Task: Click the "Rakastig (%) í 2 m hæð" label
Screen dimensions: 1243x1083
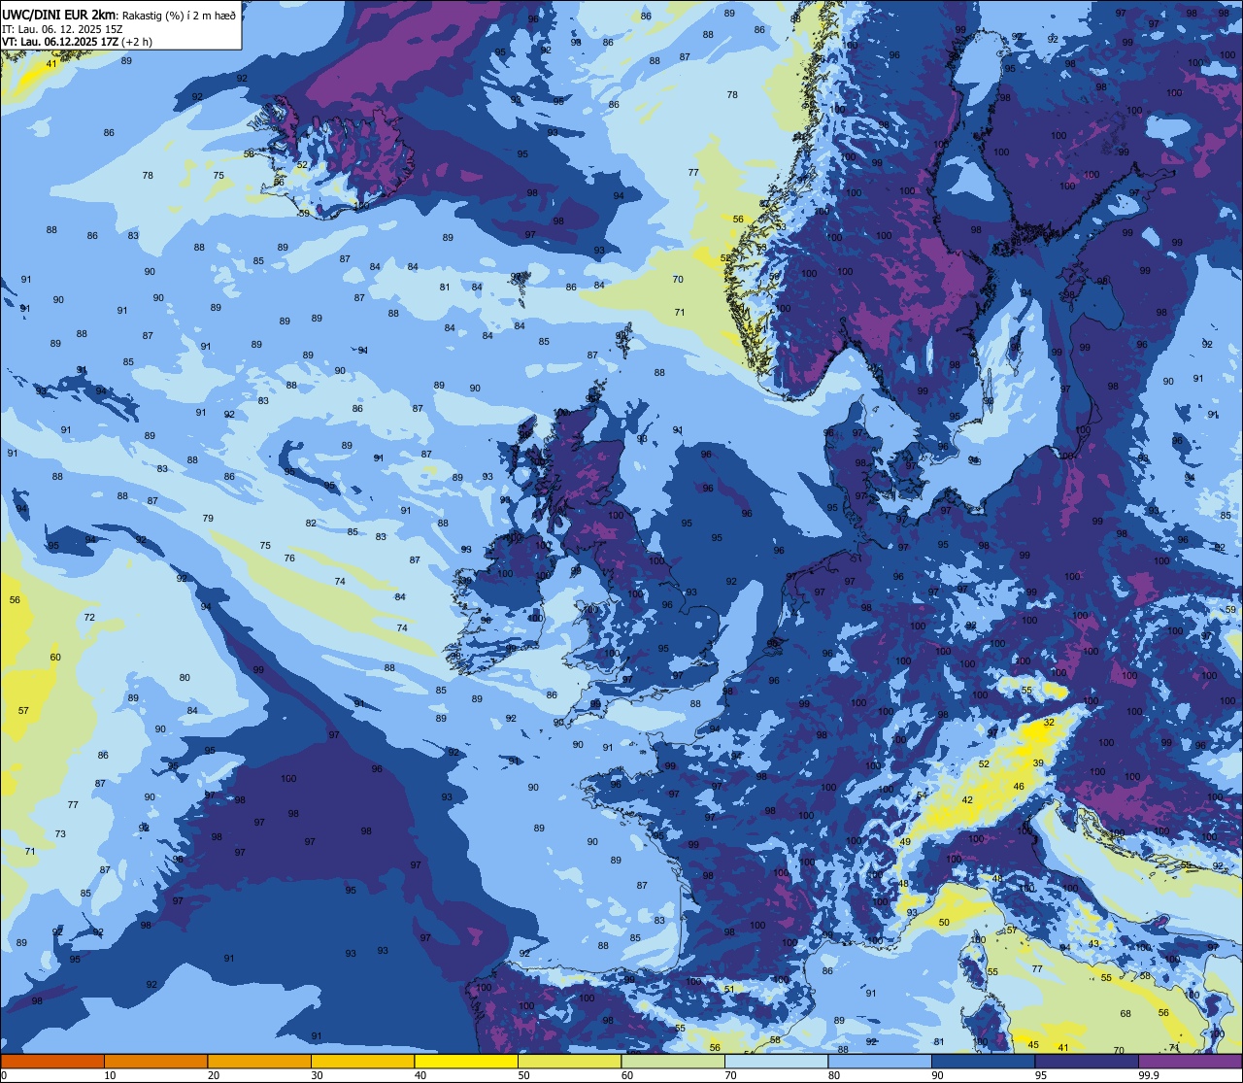Action: click(x=178, y=15)
